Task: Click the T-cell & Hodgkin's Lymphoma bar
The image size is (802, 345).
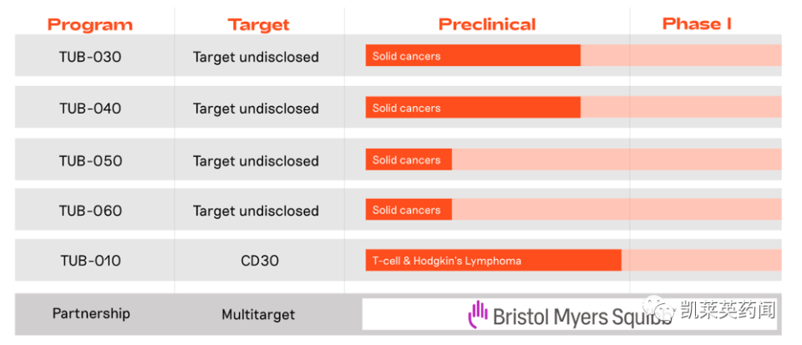Action: tap(493, 261)
